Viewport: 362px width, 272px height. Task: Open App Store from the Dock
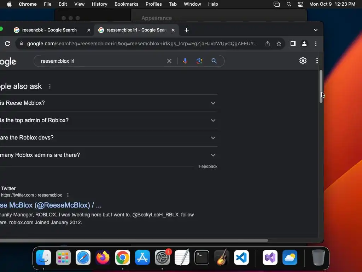click(142, 257)
